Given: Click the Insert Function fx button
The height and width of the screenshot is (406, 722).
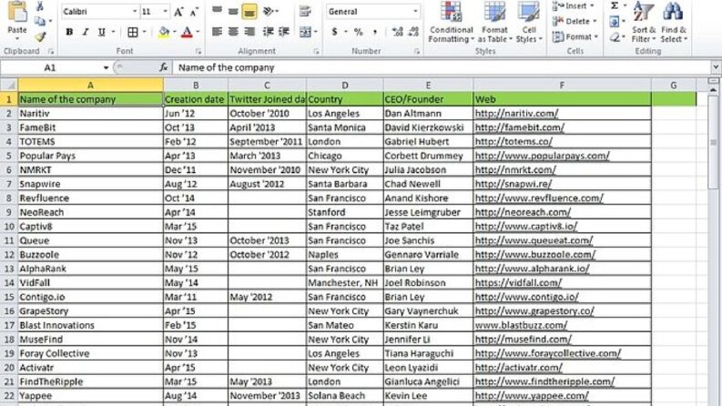Looking at the screenshot, I should click(x=164, y=67).
